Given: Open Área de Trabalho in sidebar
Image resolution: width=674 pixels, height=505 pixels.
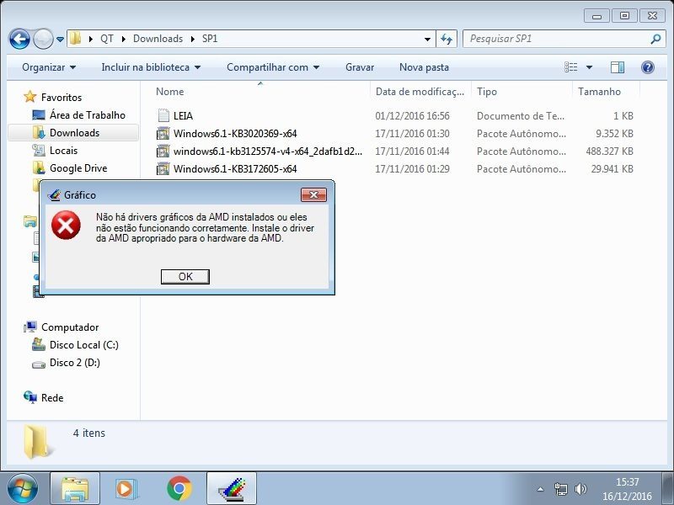Looking at the screenshot, I should coord(88,115).
